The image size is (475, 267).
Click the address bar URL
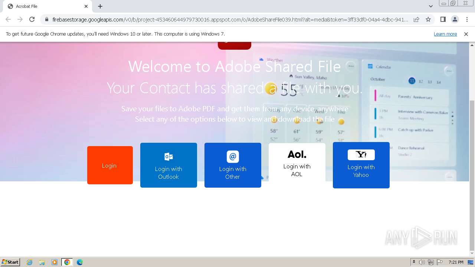pyautogui.click(x=230, y=19)
